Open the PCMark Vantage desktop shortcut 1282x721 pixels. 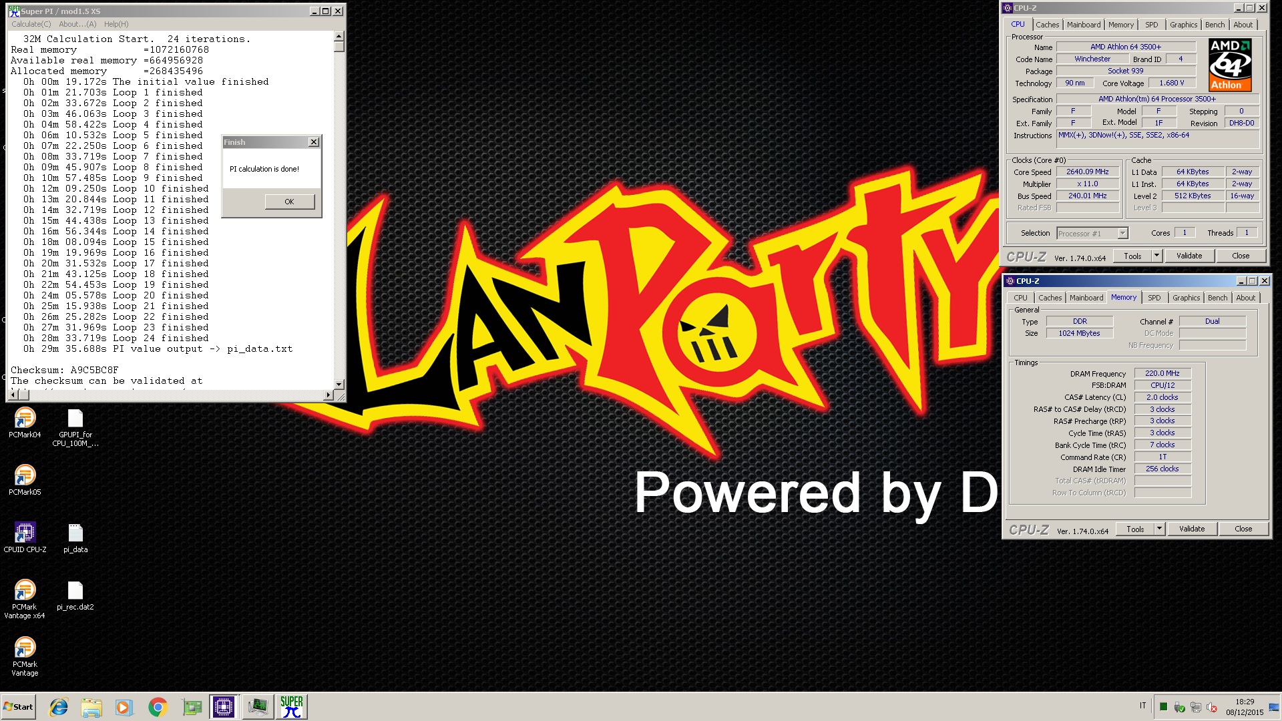click(25, 656)
